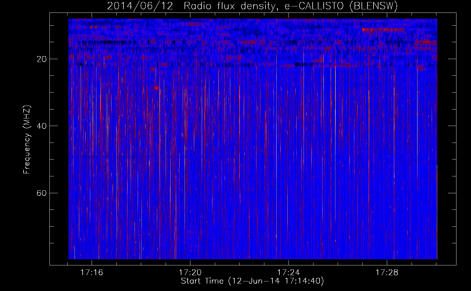Click the 40 frequency tick label
Viewport: 471px width, 291px height.
coord(42,126)
